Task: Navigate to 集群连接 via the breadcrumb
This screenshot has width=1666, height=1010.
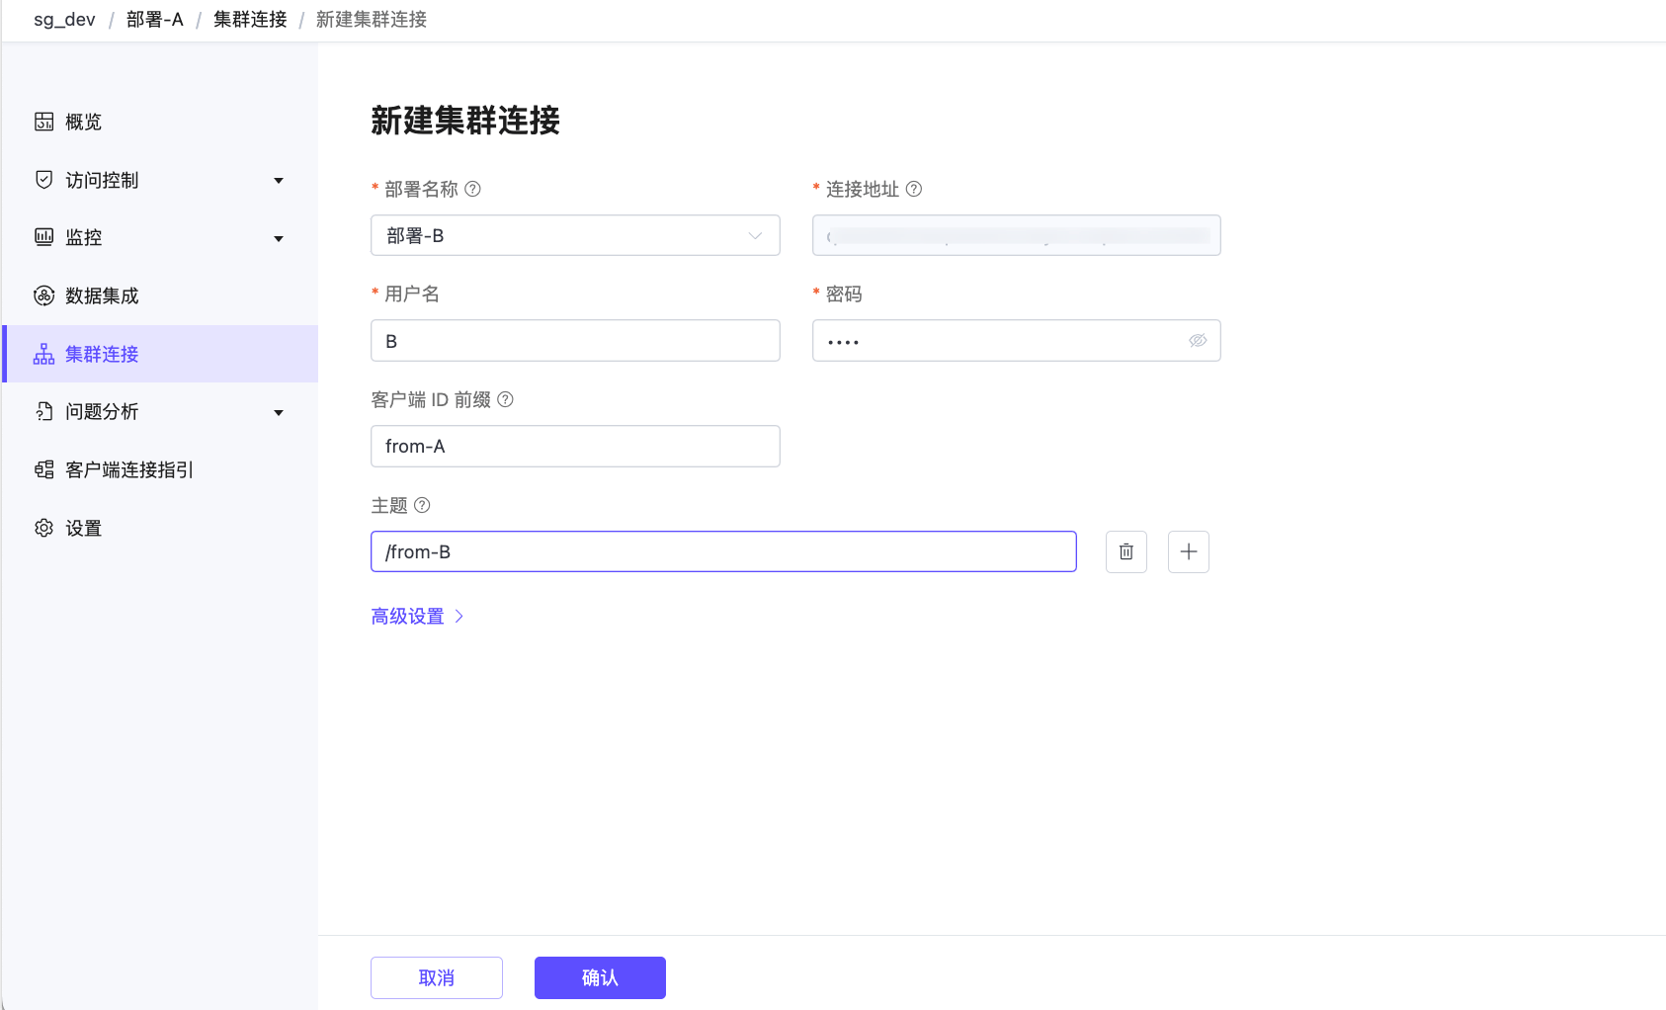Action: point(249,20)
